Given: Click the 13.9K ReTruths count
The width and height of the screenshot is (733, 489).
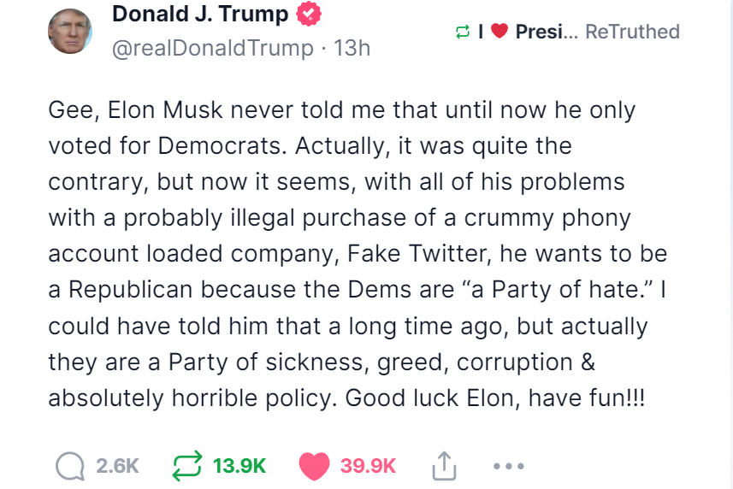Looking at the screenshot, I should click(239, 466).
